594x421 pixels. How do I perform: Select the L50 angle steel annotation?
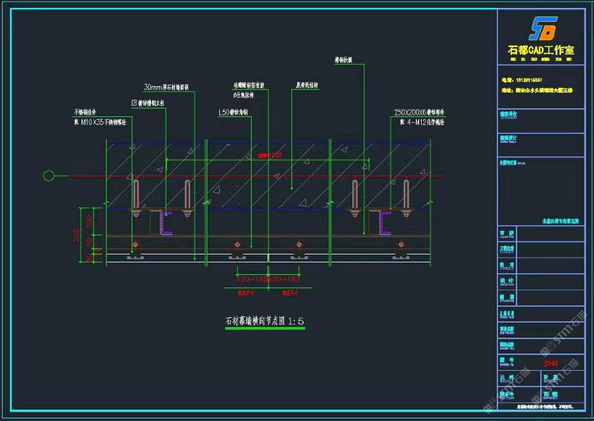pyautogui.click(x=233, y=113)
